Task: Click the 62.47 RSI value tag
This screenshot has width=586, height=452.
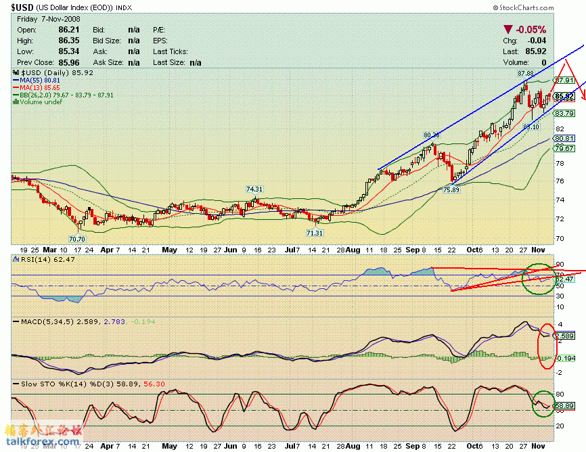Action: click(x=564, y=279)
